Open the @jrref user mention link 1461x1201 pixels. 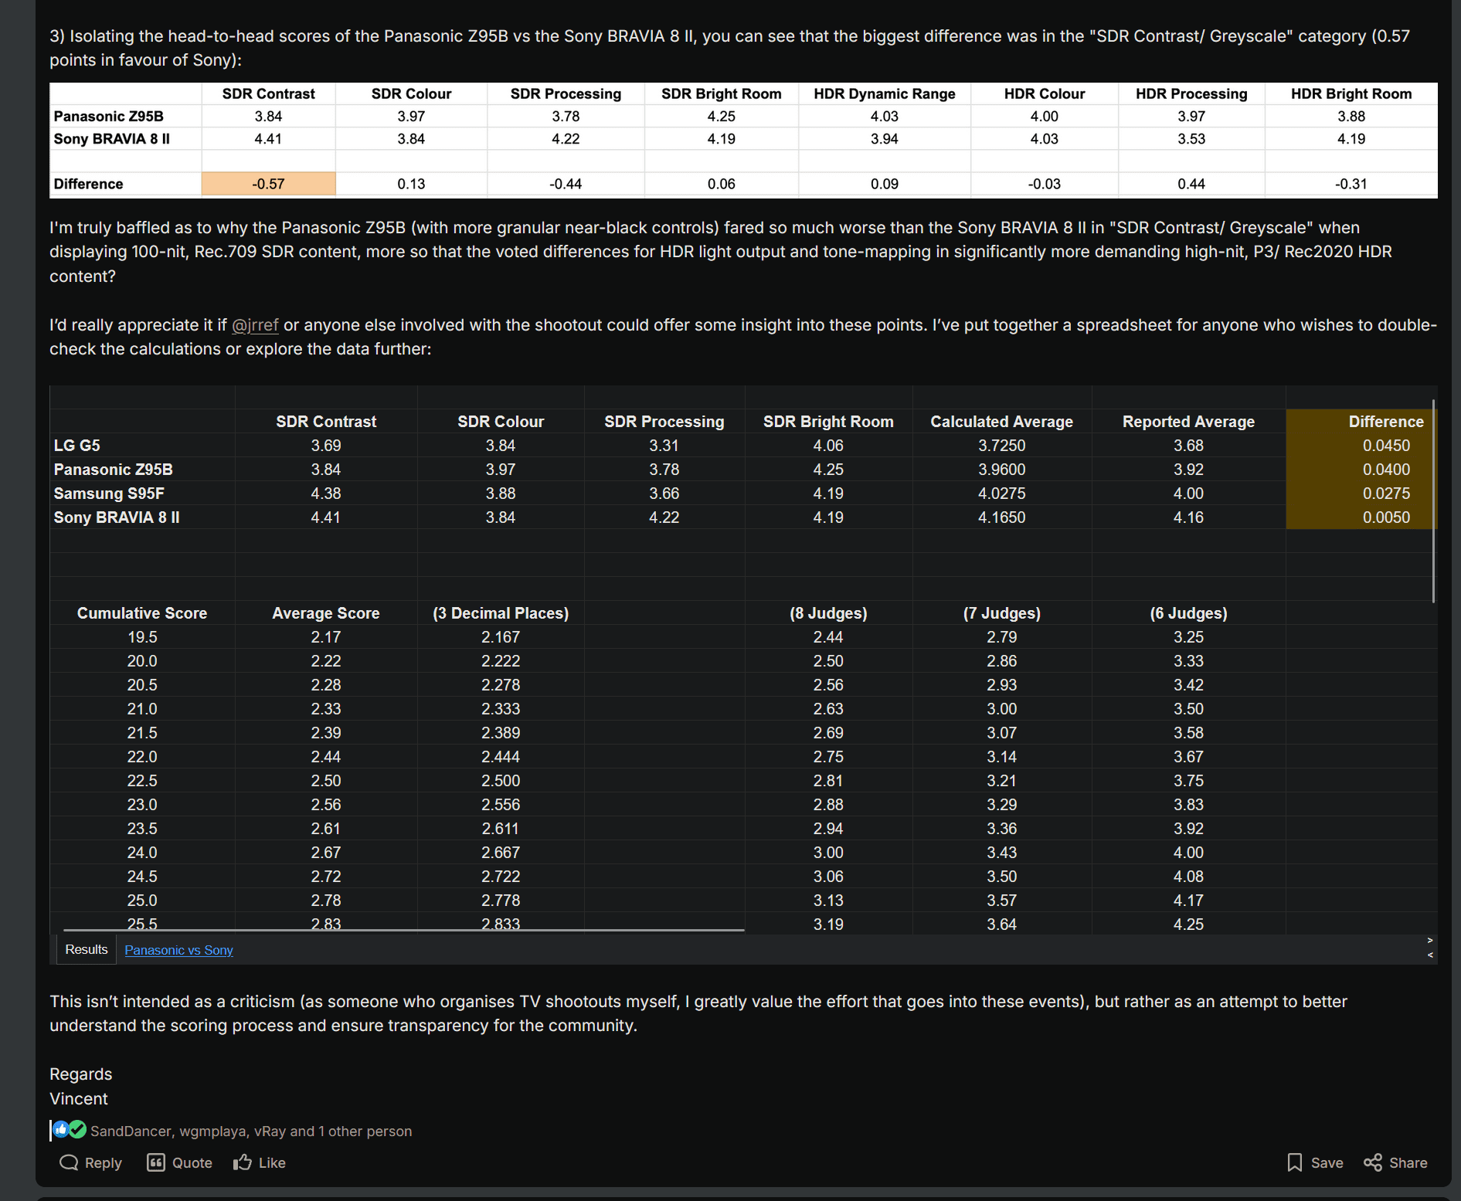(255, 325)
